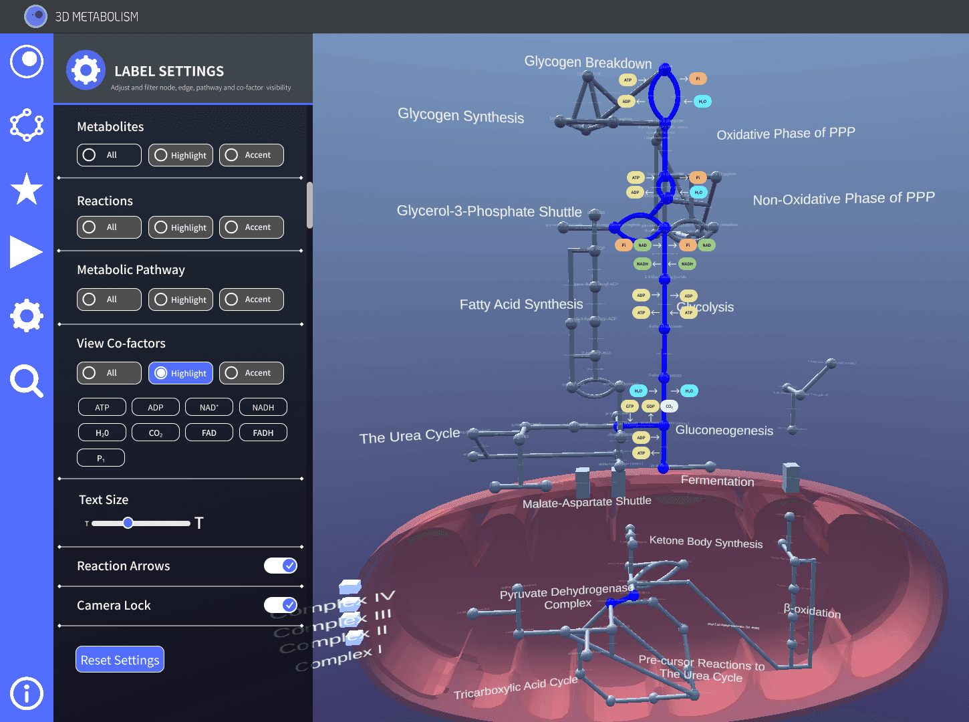Viewport: 969px width, 722px height.
Task: Click the Label Settings gear icon
Action: coord(86,70)
